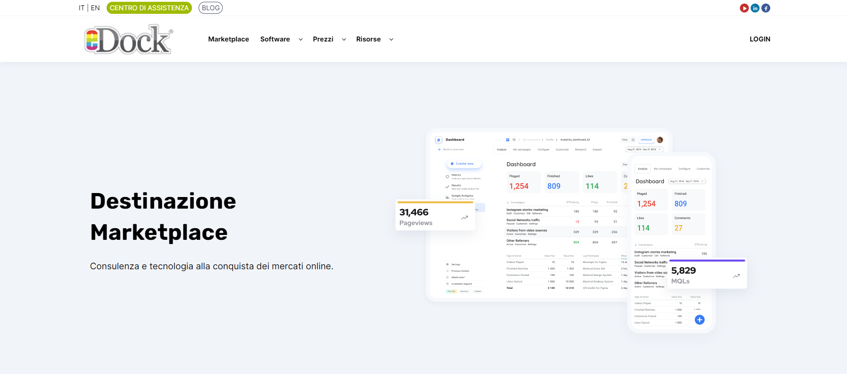Viewport: 847px width, 374px height.
Task: Go to Marketplace menu item
Action: point(228,39)
